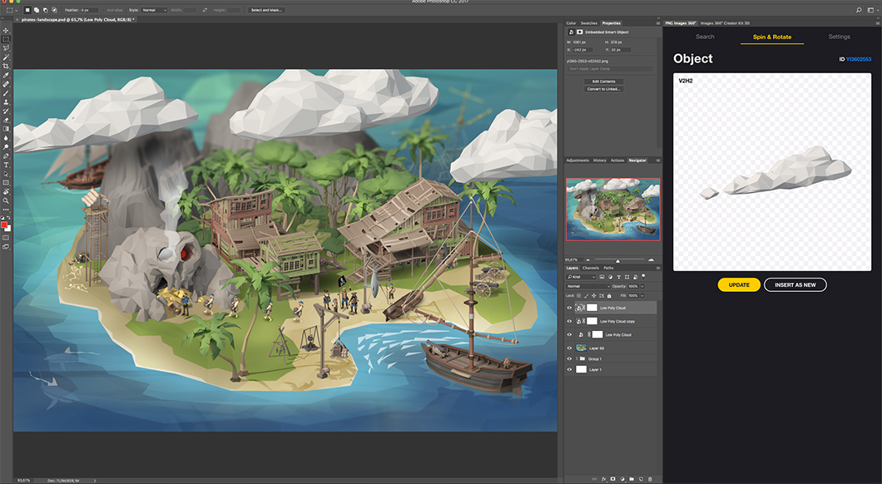Viewport: 882px width, 484px height.
Task: Toggle Quick Mask mode in the toolbox
Action: tap(6, 238)
